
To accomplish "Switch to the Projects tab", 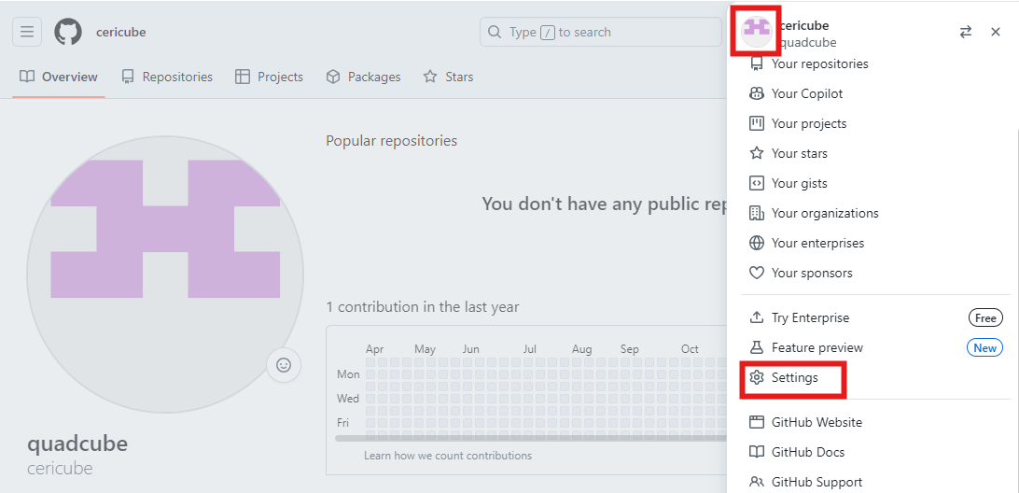I will tap(269, 77).
